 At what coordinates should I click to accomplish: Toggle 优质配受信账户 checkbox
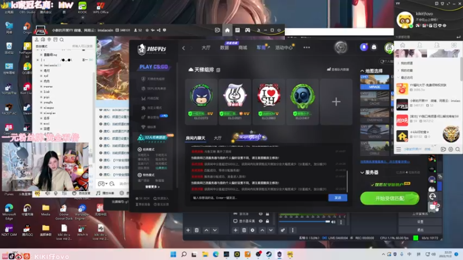pos(372,185)
